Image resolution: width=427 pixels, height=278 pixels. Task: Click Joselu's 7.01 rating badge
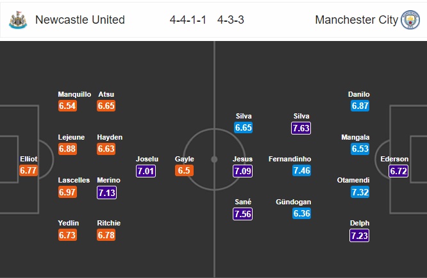(146, 170)
